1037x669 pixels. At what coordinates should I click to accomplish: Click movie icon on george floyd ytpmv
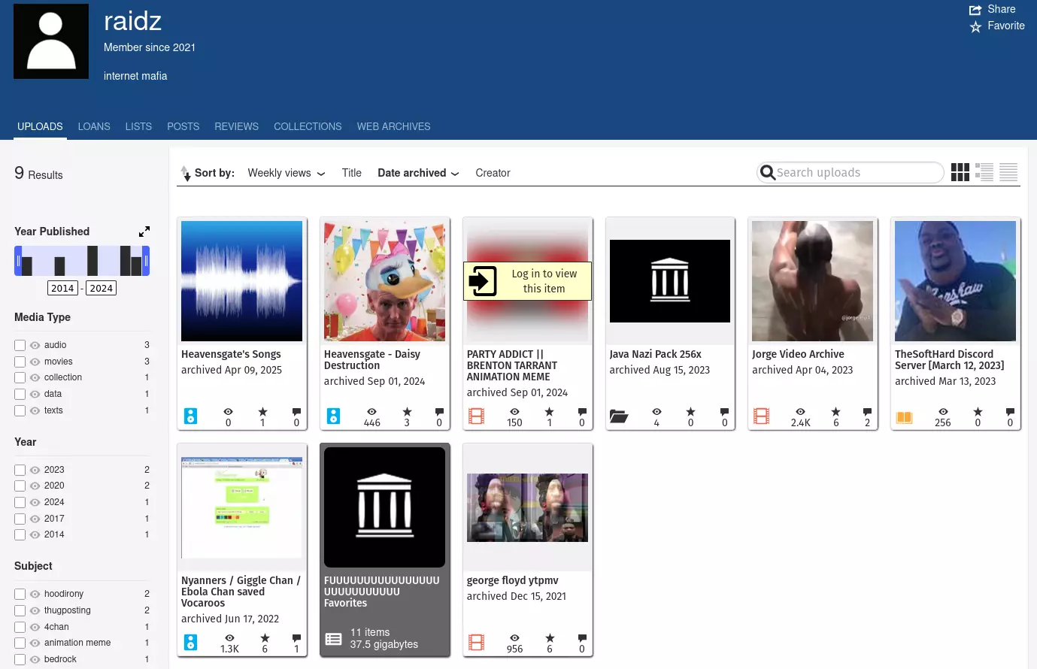click(x=477, y=642)
